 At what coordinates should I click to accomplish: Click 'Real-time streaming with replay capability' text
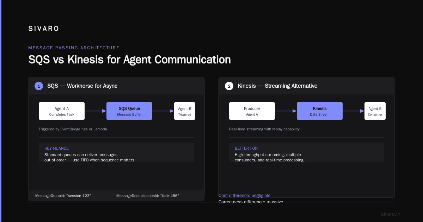(264, 129)
